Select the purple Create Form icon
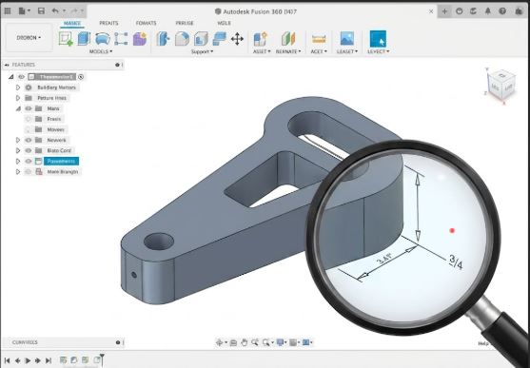Screen dimensions: 530x368 pos(140,39)
